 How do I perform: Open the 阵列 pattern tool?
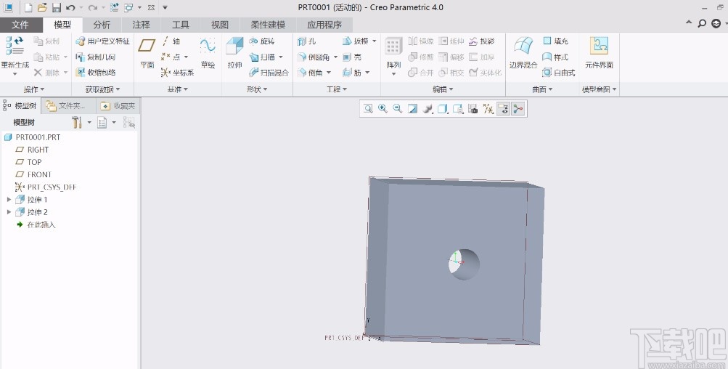(393, 52)
